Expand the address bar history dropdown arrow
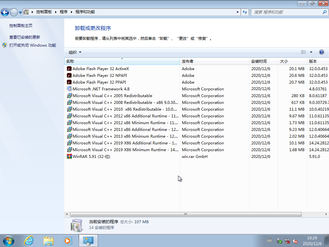 237,12
